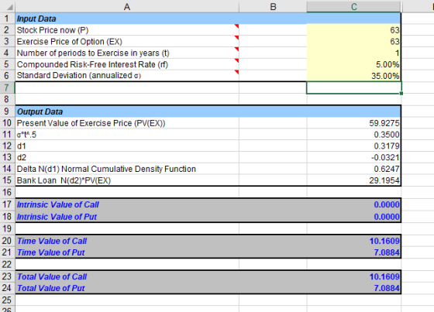The width and height of the screenshot is (434, 312).
Task: Select row 23 header
Action: click(x=7, y=276)
